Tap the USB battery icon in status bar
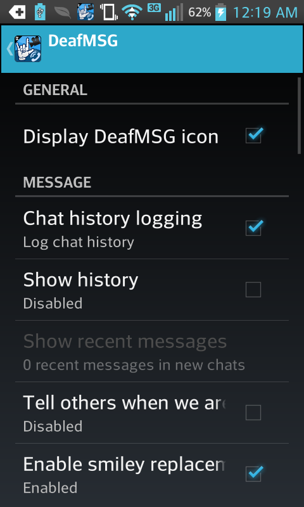 pyautogui.click(x=41, y=12)
